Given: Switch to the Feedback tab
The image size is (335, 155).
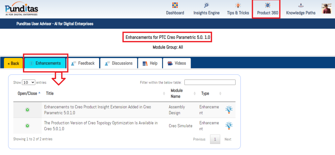Looking at the screenshot, I should click(x=83, y=63).
